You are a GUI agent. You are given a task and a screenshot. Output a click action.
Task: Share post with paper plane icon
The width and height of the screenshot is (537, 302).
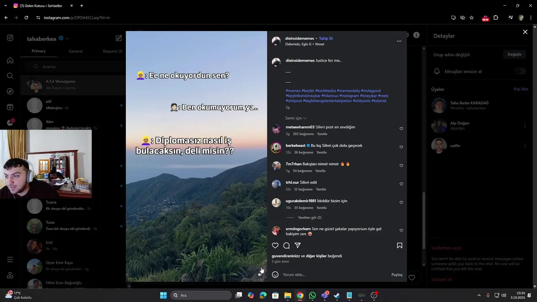pos(297,245)
